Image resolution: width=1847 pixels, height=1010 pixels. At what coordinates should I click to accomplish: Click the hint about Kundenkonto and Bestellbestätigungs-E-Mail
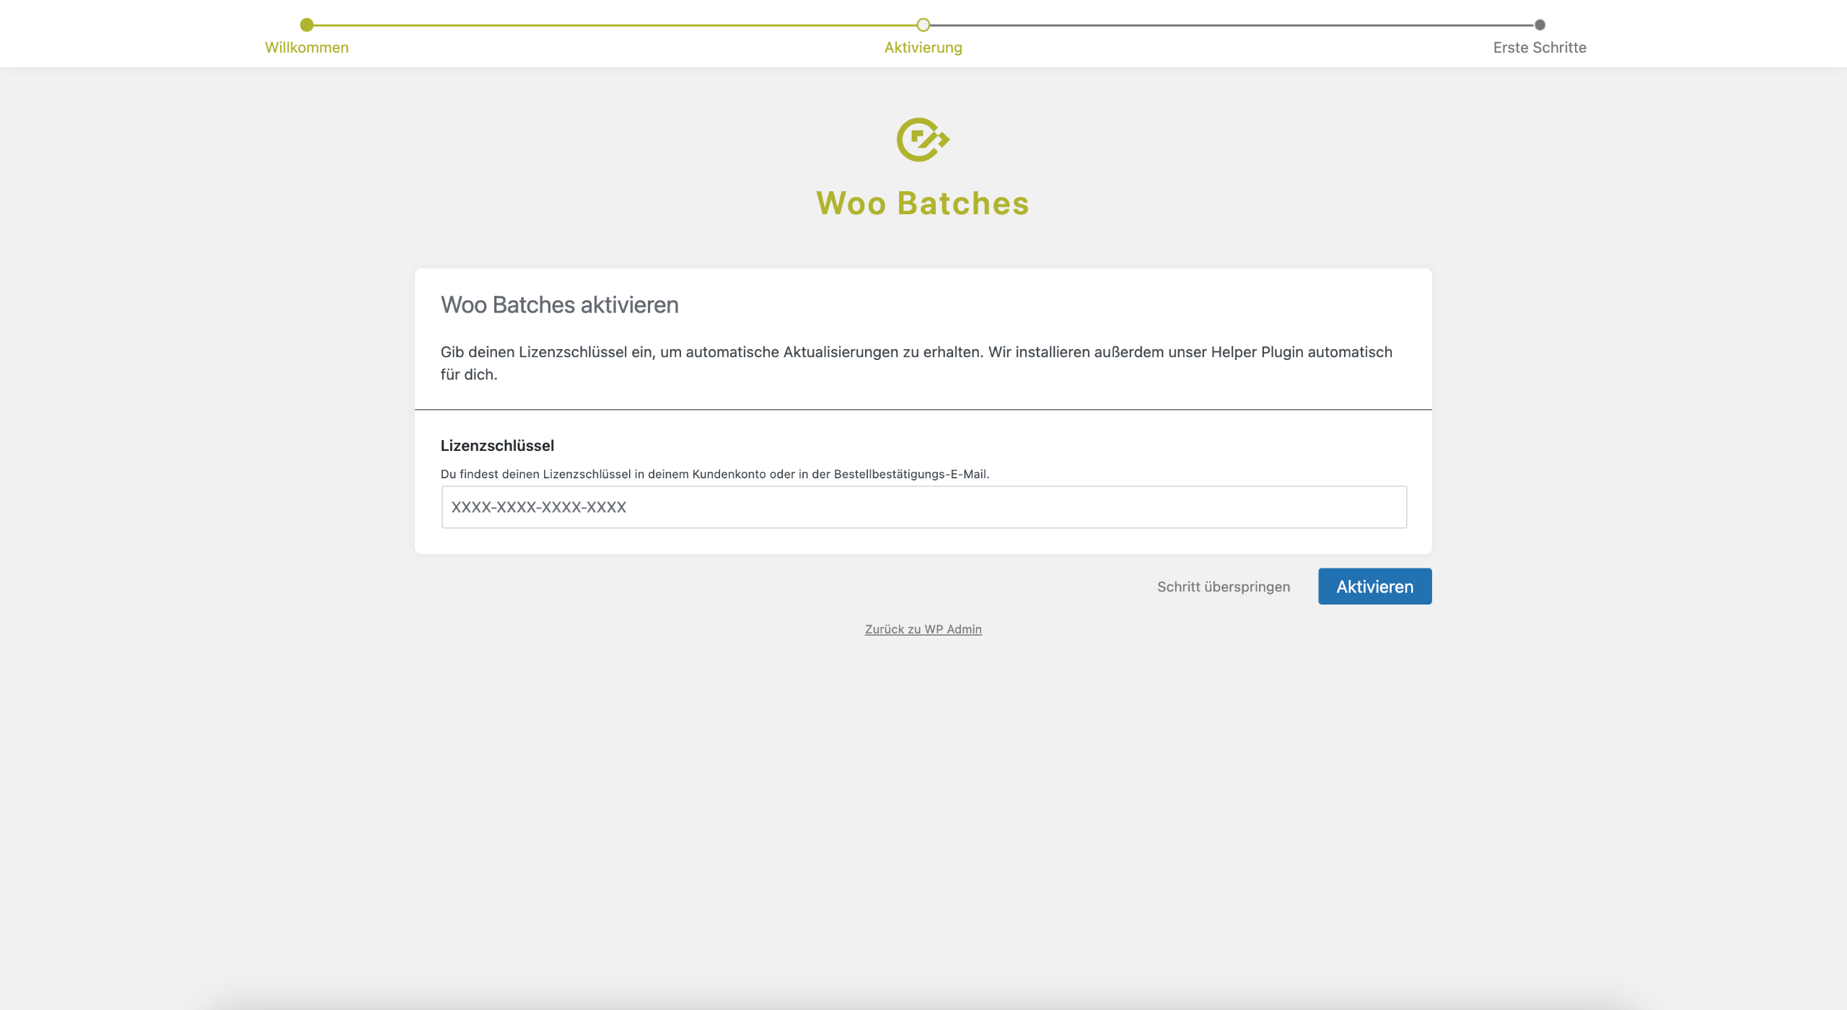click(x=714, y=474)
